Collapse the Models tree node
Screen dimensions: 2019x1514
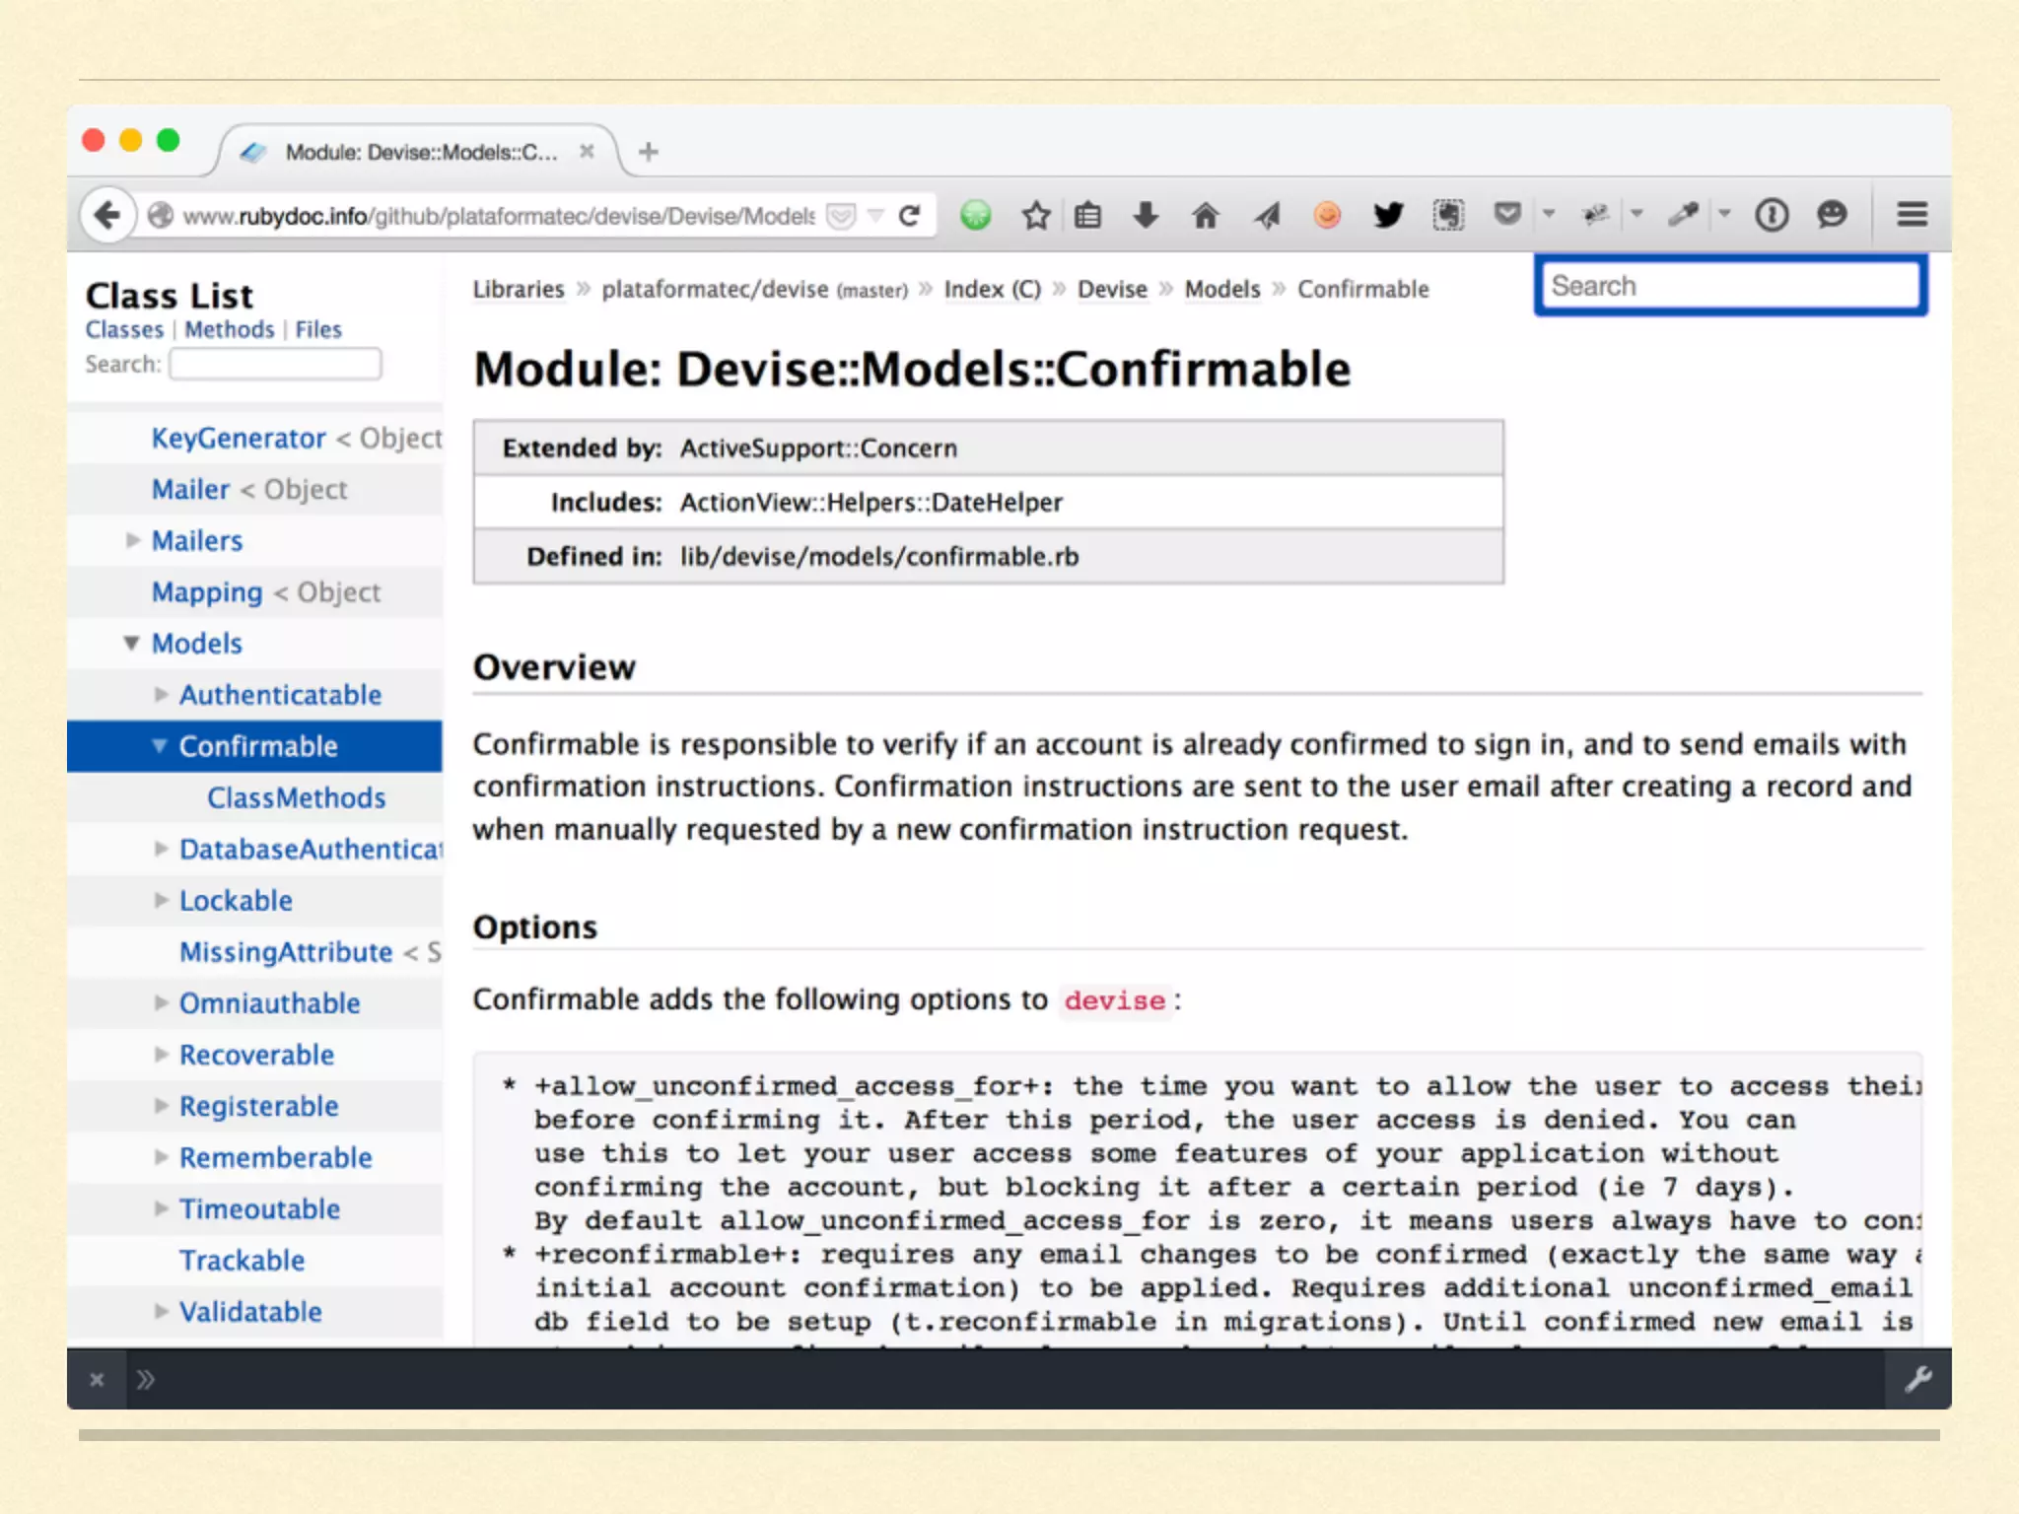(131, 644)
